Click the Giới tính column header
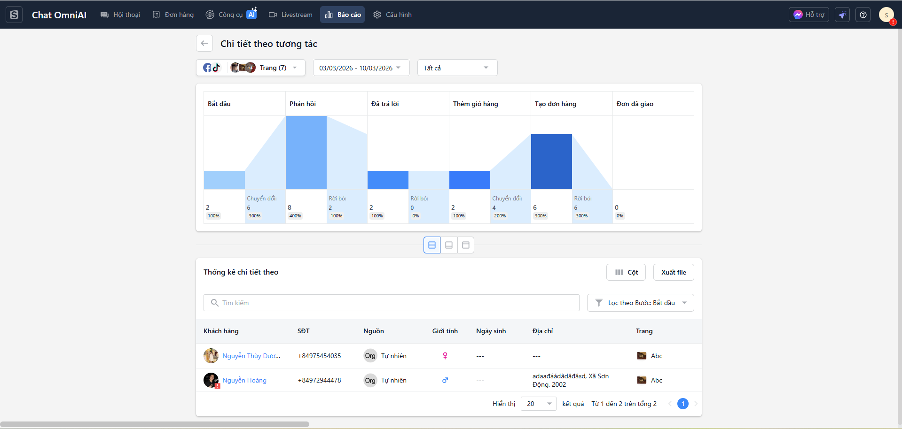This screenshot has width=902, height=429. [445, 331]
